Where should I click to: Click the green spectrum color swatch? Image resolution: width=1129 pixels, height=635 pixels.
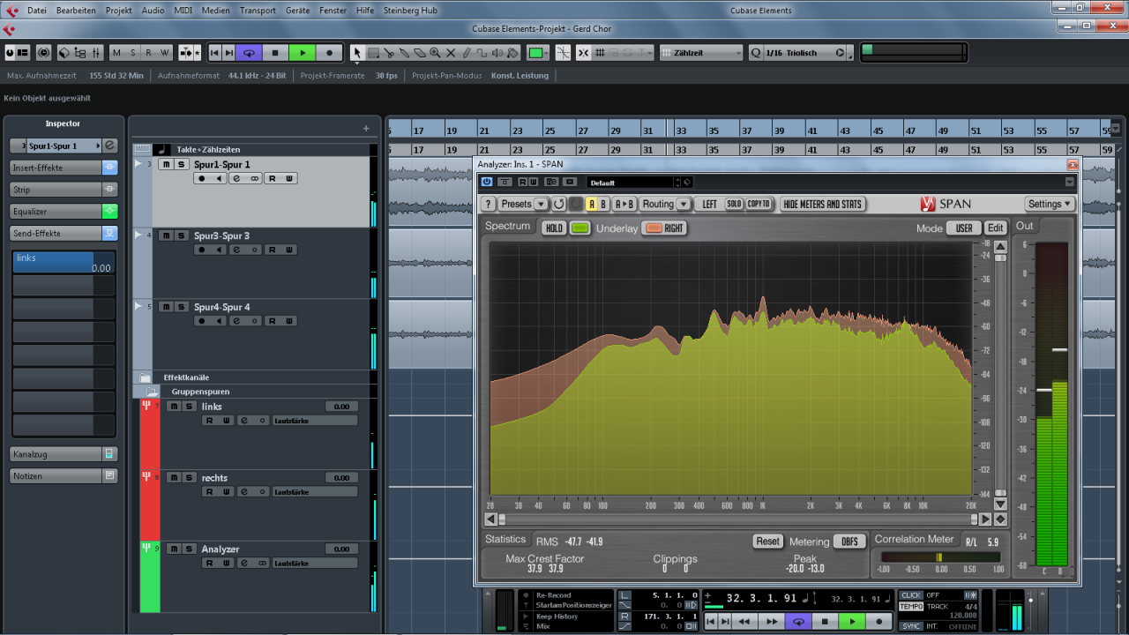click(x=579, y=228)
